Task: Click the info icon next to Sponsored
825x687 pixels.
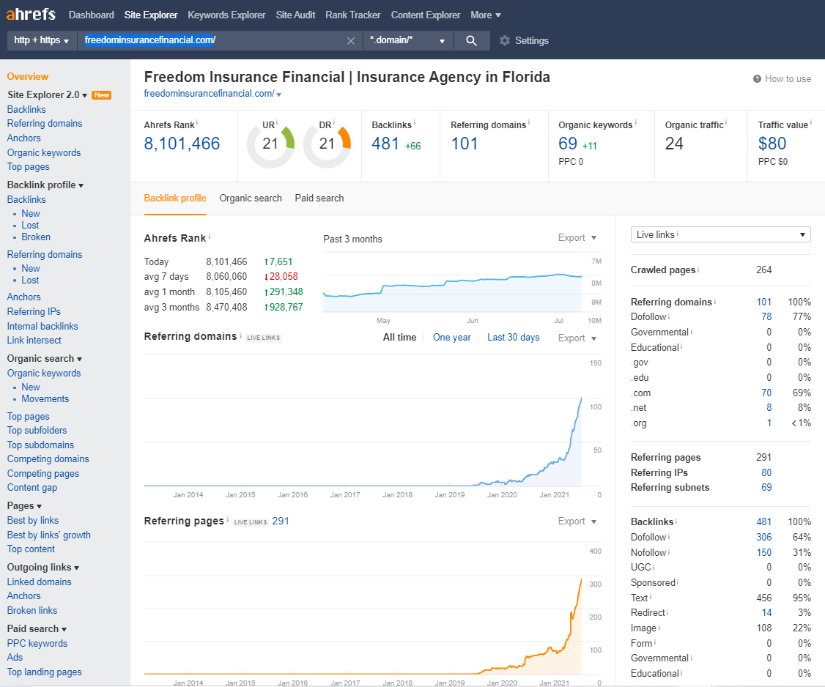Action: click(678, 582)
